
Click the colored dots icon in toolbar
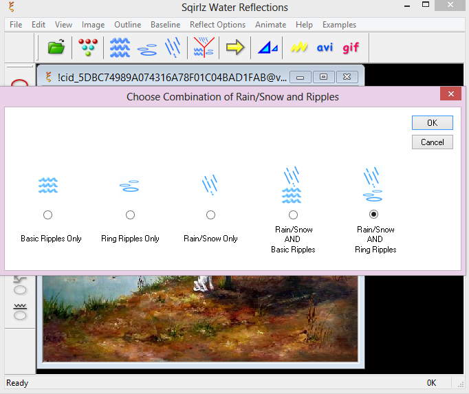(x=87, y=47)
